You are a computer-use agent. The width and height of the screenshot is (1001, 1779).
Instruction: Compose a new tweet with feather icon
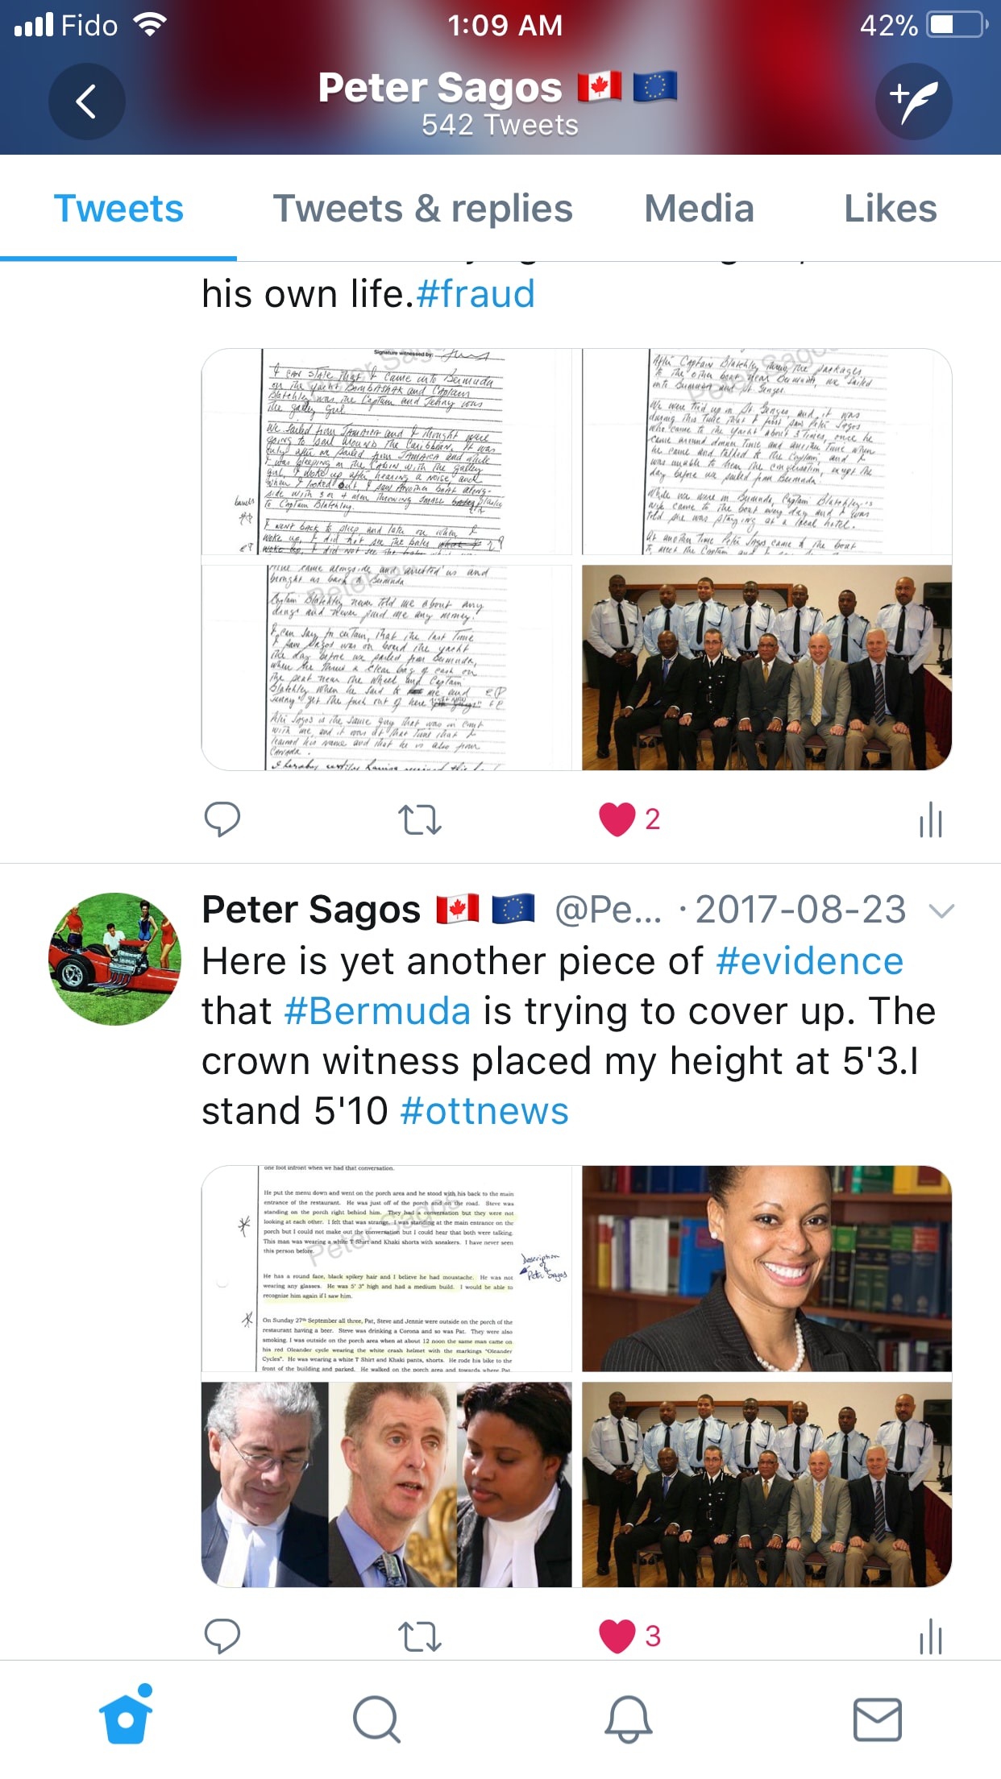tap(914, 102)
